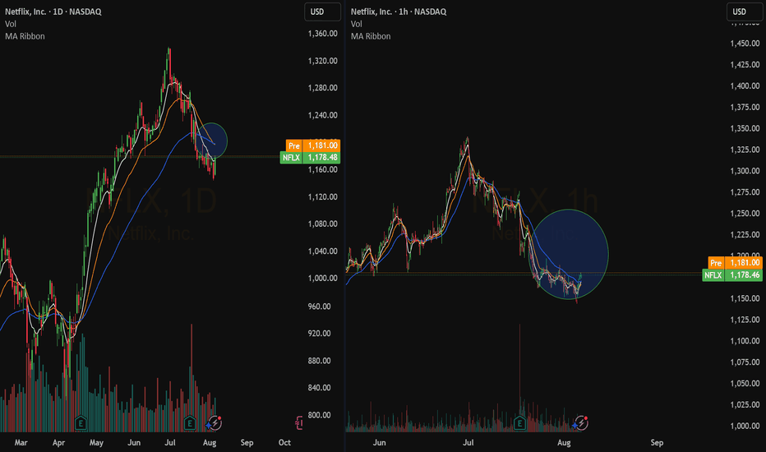Click the 1,360.00 price axis label
This screenshot has width=766, height=452.
click(x=322, y=34)
